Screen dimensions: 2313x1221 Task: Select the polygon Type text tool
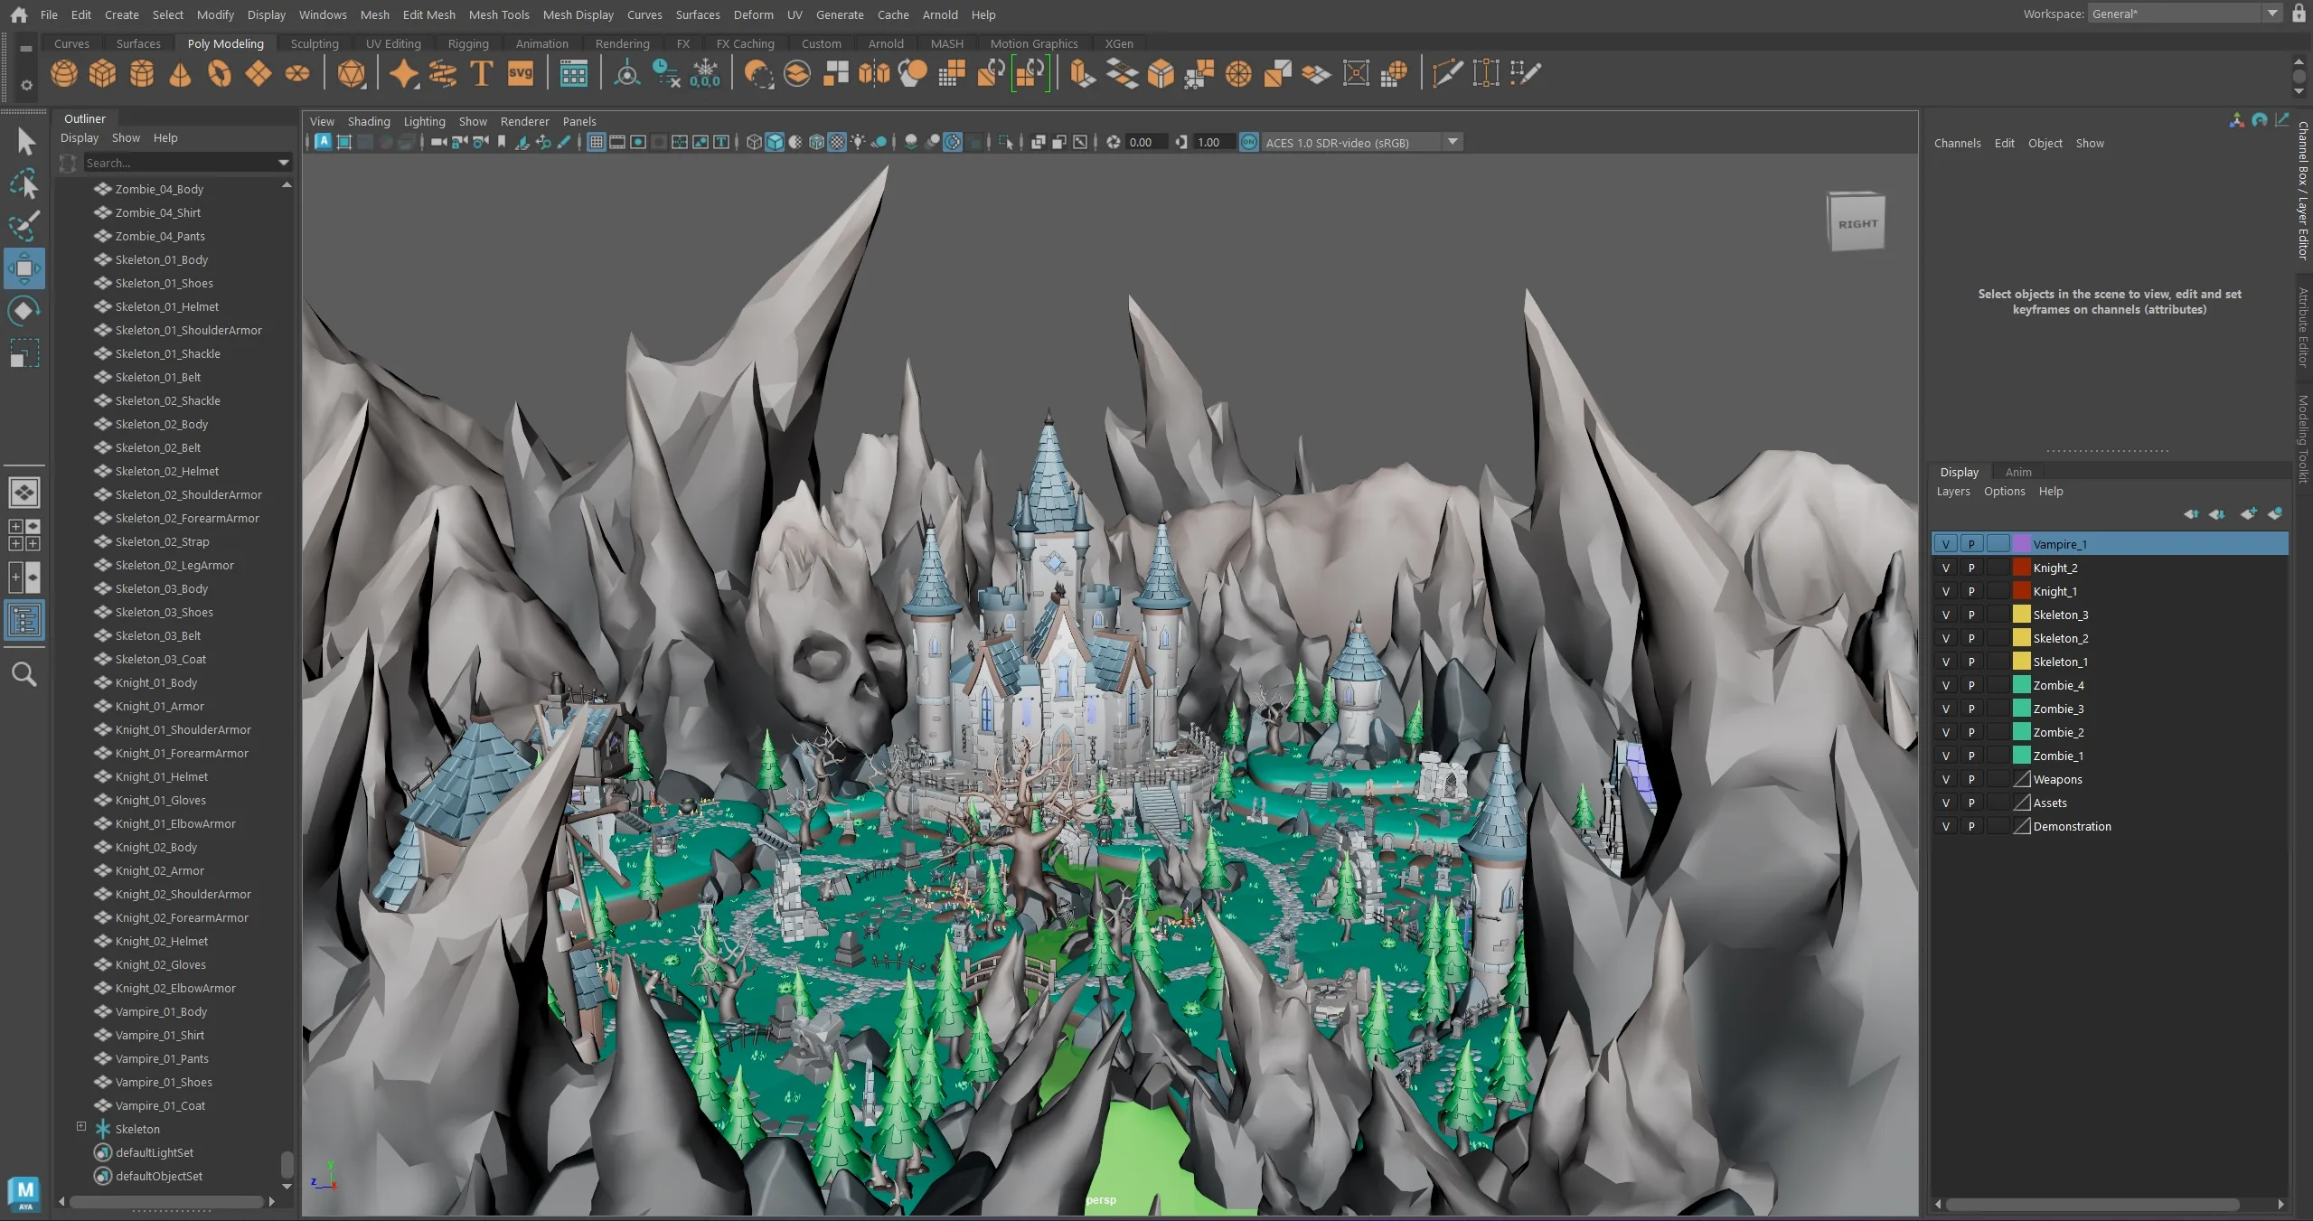pyautogui.click(x=482, y=73)
